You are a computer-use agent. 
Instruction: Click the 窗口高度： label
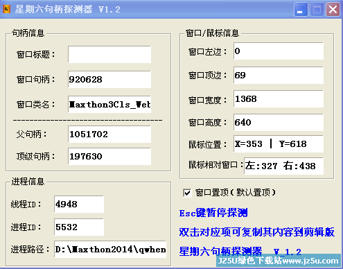pyautogui.click(x=208, y=123)
